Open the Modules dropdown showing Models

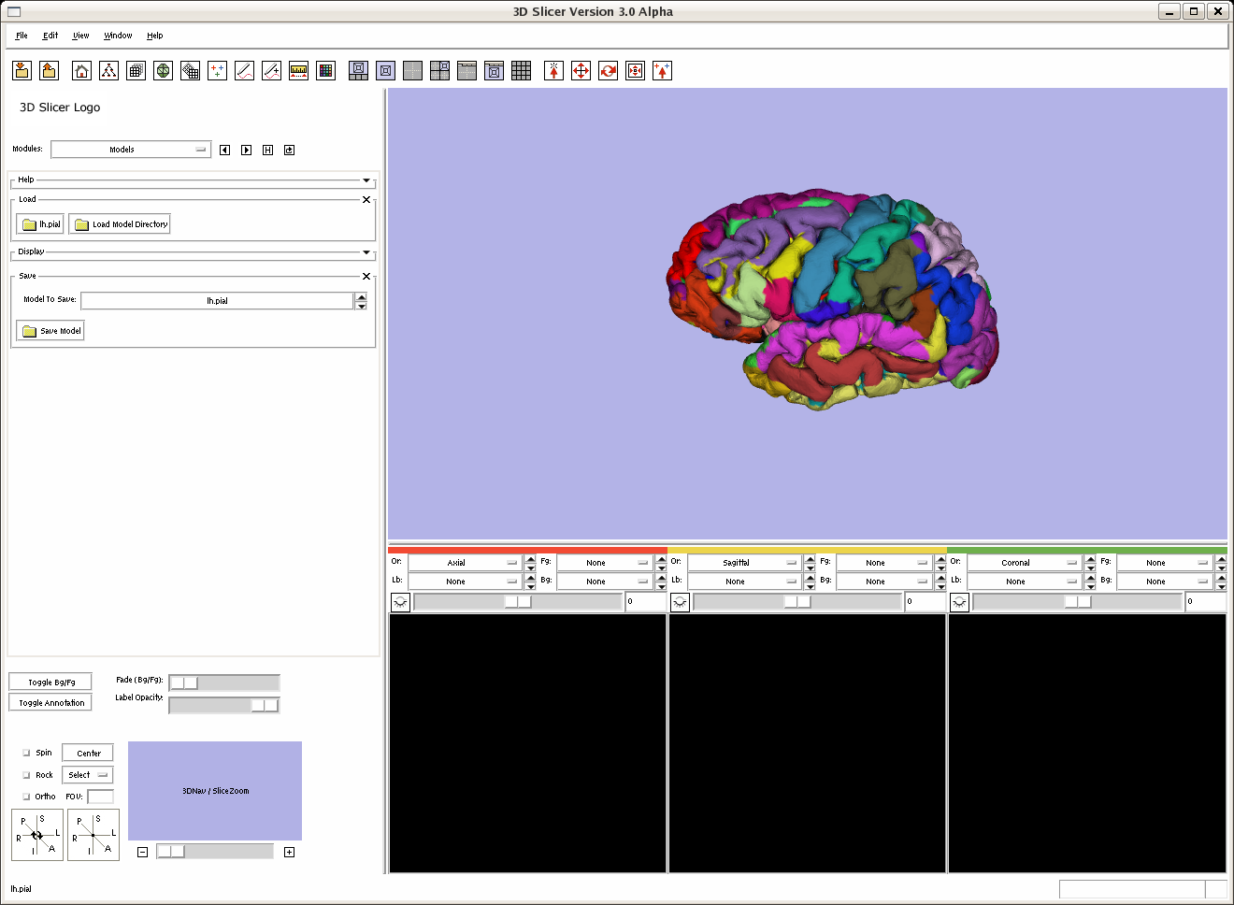click(131, 150)
